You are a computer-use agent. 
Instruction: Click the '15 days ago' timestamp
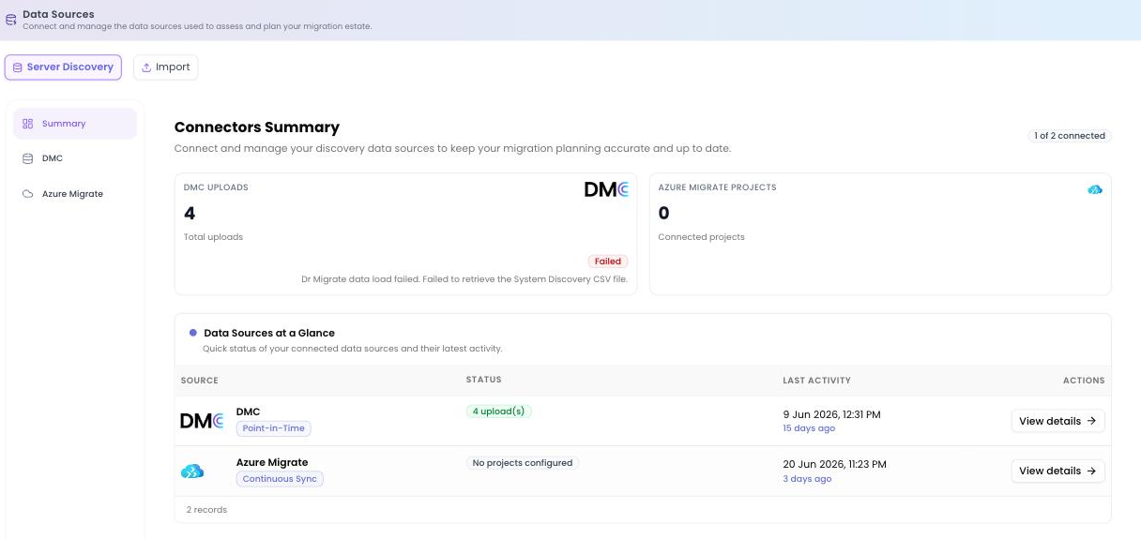pos(809,428)
